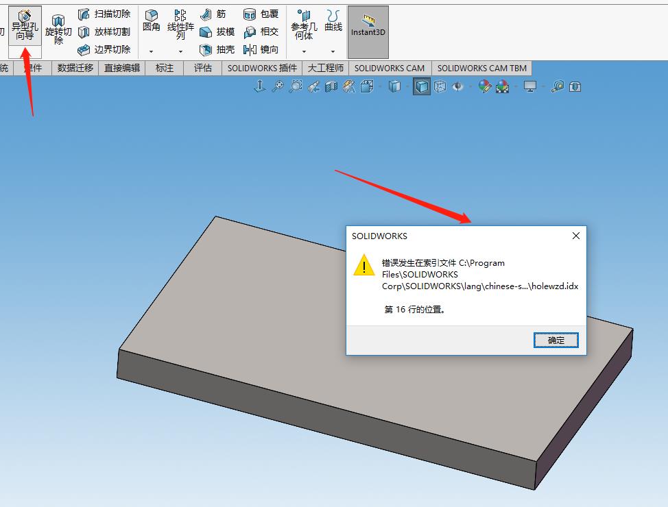Click the 圆角 fillet tool

152,21
